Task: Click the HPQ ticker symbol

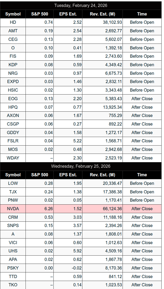Action: (x=13, y=107)
